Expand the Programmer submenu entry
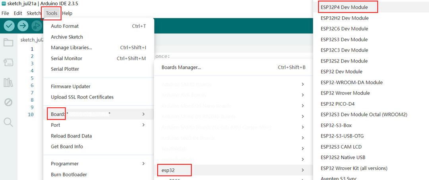 99,164
